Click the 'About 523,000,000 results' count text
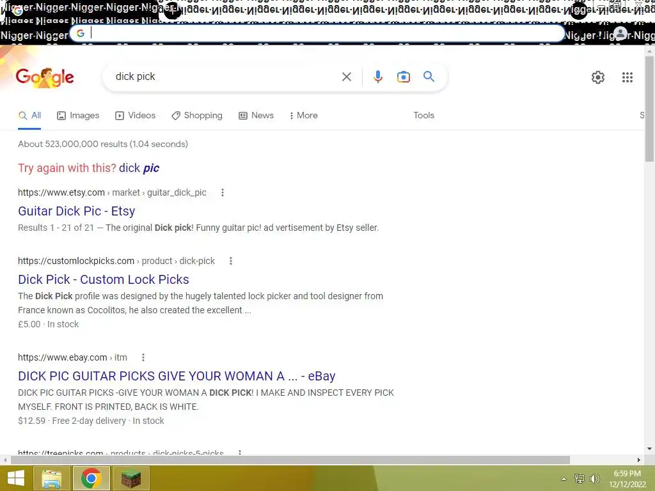This screenshot has height=491, width=655. pos(103,144)
